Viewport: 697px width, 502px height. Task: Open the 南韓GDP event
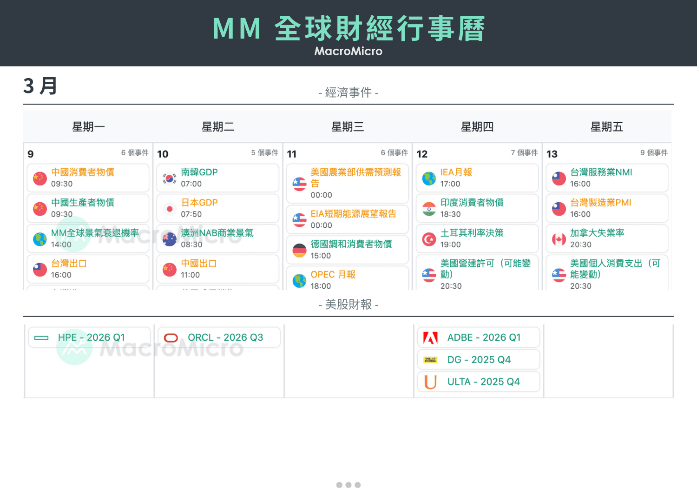(x=218, y=178)
